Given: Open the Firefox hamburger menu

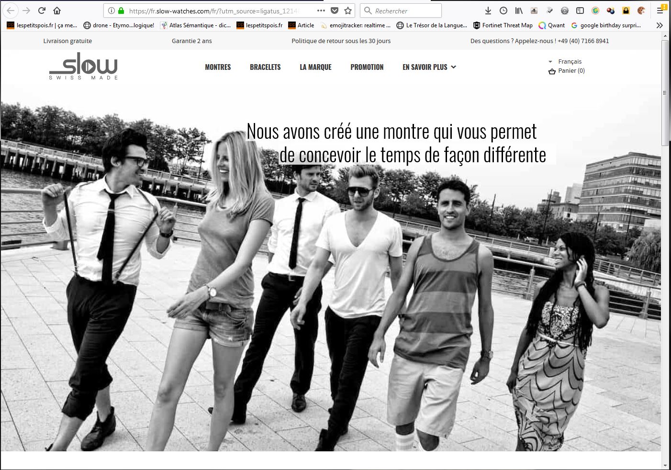Looking at the screenshot, I should point(660,11).
